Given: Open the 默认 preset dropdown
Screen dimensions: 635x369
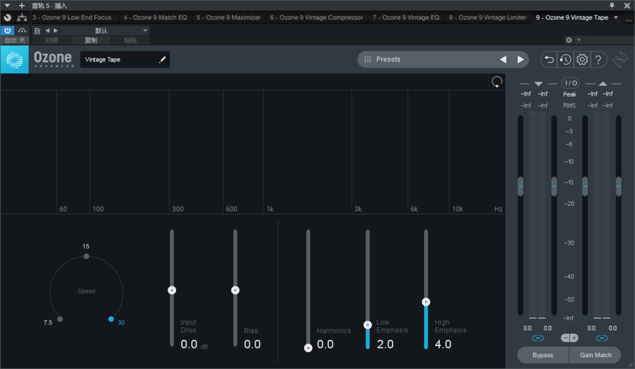Looking at the screenshot, I should coord(105,31).
